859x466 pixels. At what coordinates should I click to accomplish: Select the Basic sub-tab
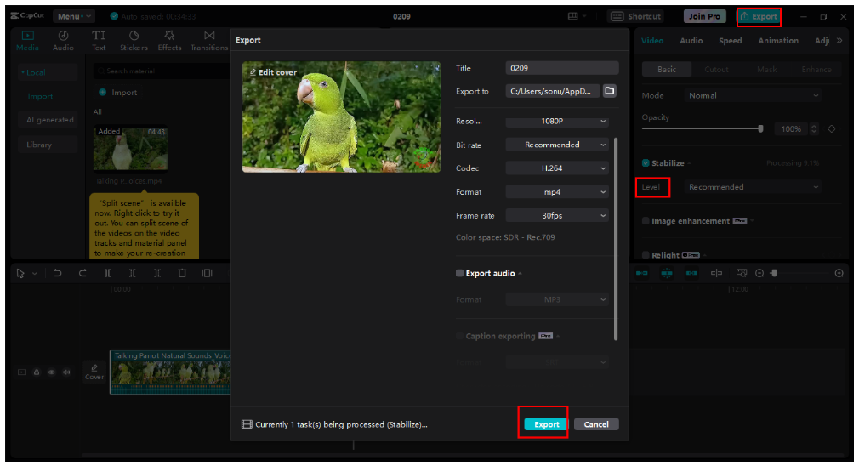point(667,70)
